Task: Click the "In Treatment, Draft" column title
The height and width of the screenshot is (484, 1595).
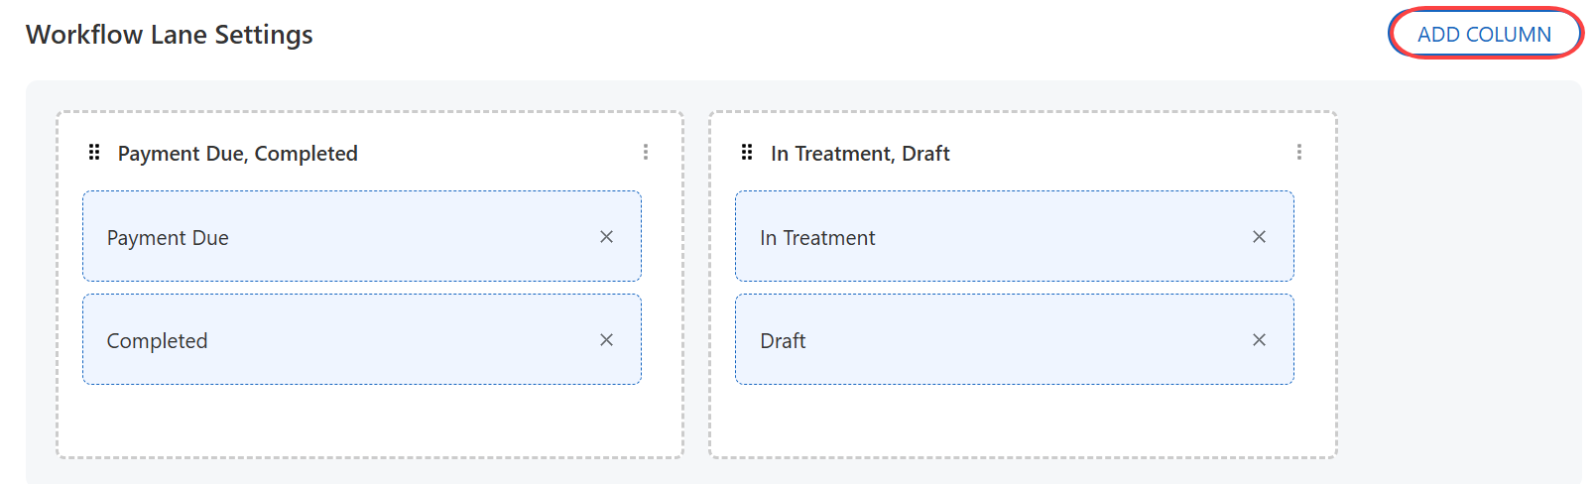Action: coord(860,154)
